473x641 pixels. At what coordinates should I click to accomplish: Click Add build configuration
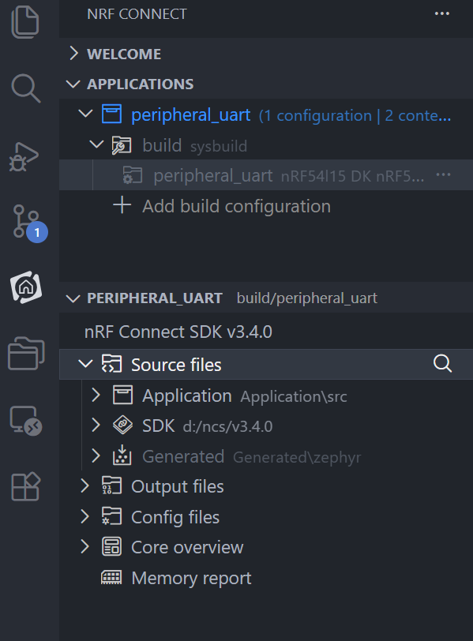point(236,206)
